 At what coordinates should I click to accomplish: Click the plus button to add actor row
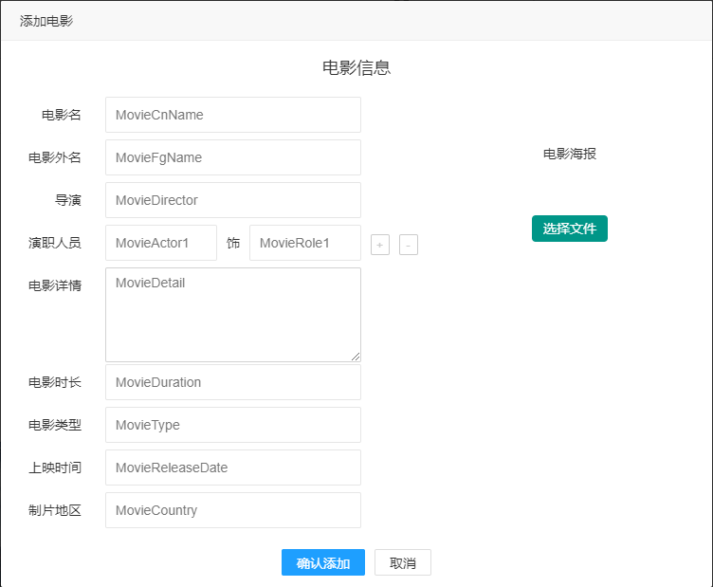pyautogui.click(x=380, y=246)
